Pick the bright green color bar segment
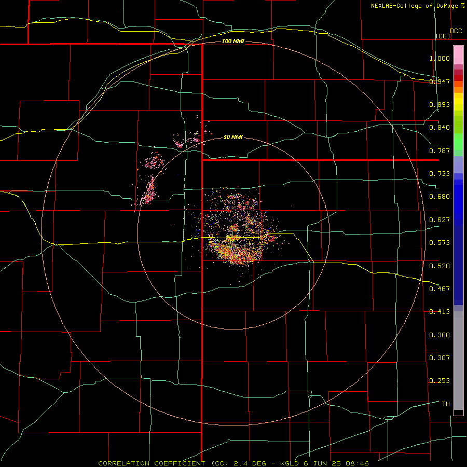The height and width of the screenshot is (467, 467). [458, 142]
